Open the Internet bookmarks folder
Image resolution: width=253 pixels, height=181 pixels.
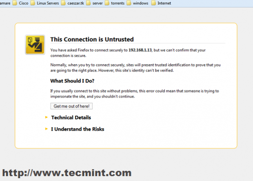[161, 3]
